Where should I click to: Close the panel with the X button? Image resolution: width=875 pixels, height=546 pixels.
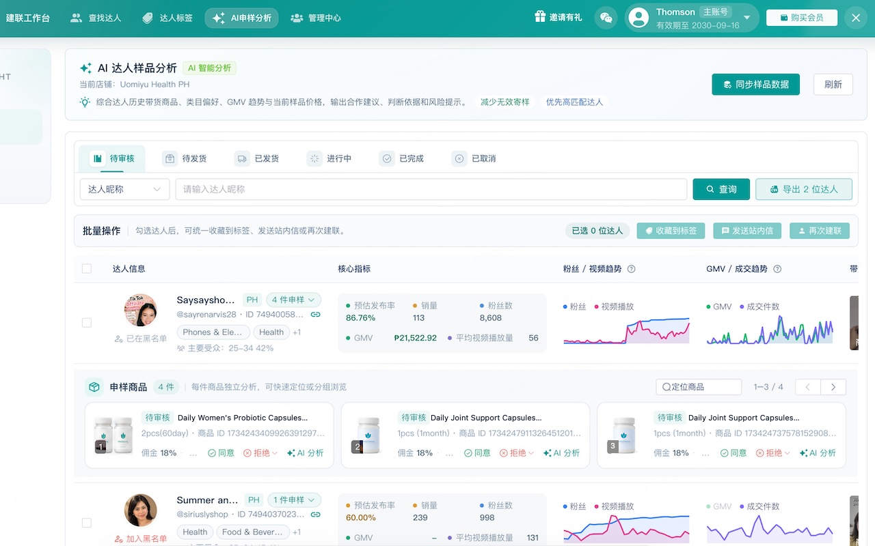point(856,18)
